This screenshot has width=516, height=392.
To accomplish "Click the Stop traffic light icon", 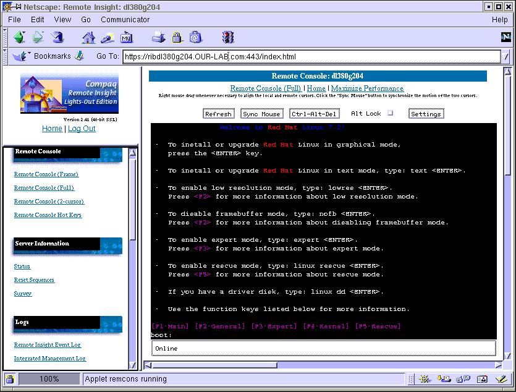I will [x=228, y=37].
